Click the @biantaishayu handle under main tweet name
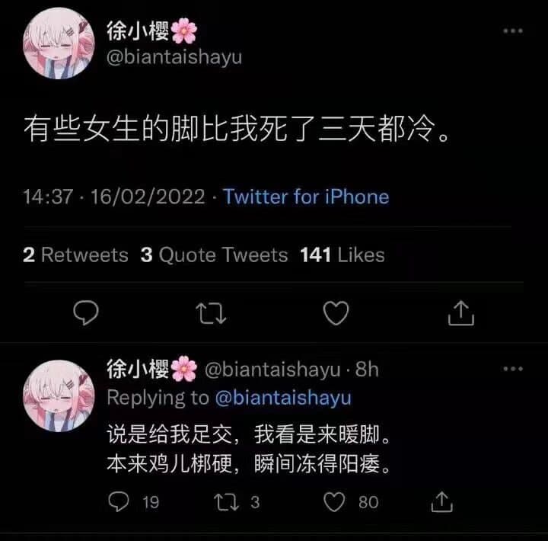 [174, 57]
